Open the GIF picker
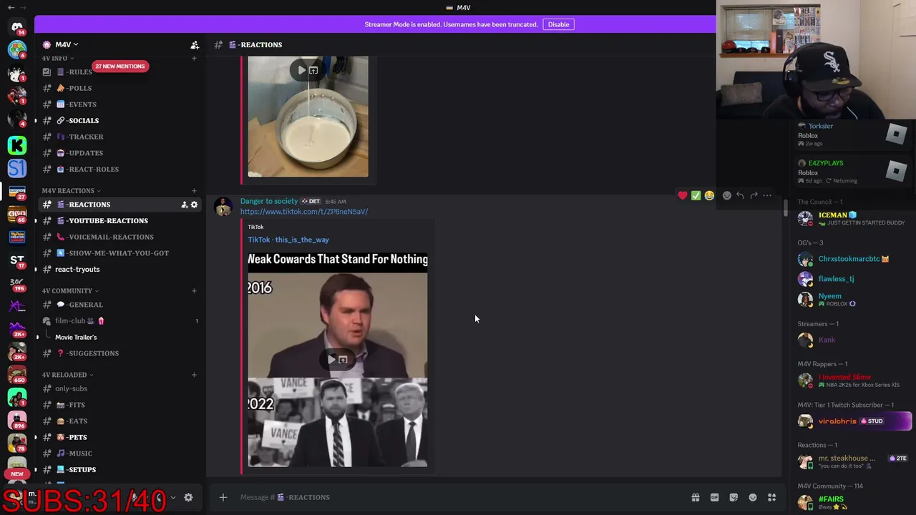Viewport: 916px width, 515px height. click(x=714, y=497)
